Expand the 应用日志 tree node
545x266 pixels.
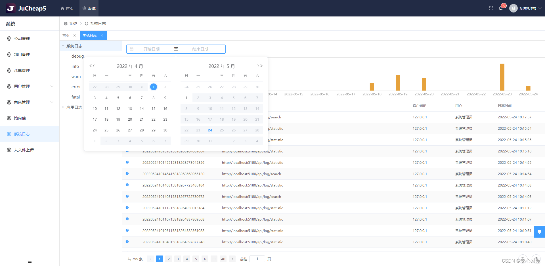tap(63, 107)
